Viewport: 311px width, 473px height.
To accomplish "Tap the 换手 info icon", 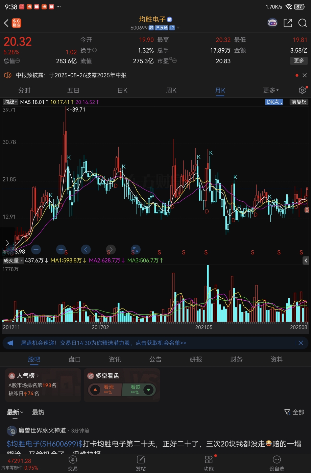I will click(x=94, y=50).
